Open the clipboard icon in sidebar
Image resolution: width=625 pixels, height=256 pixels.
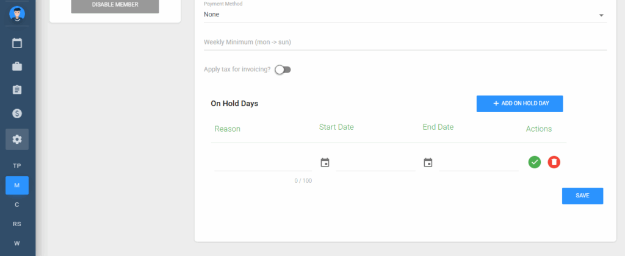16,90
